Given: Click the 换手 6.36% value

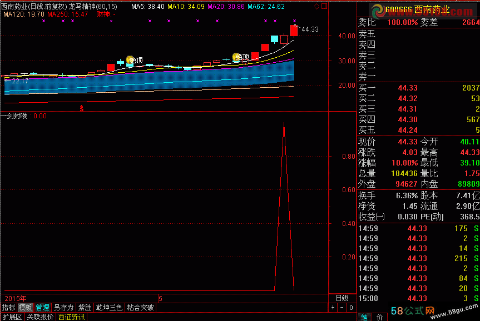Looking at the screenshot, I should [x=407, y=195].
